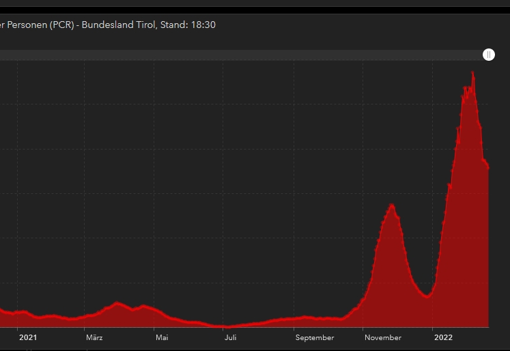
Task: Click the range slider's round end handle
Action: (489, 55)
